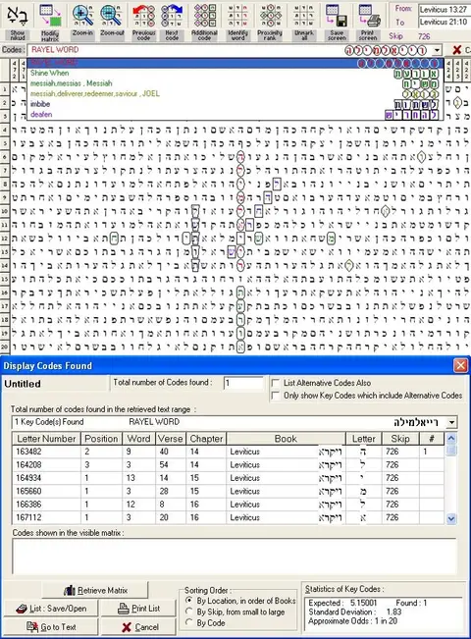Select table row with letter number 164208

229,464
